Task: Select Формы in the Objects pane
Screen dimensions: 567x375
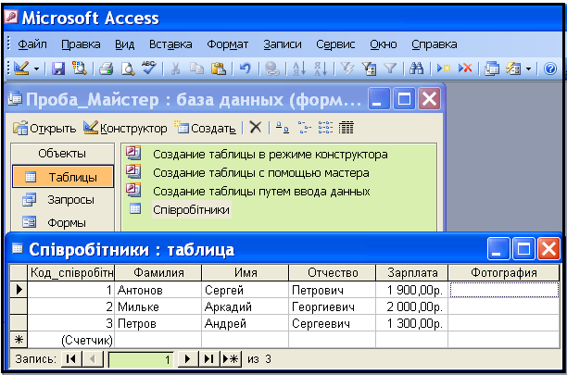Action: [x=63, y=222]
